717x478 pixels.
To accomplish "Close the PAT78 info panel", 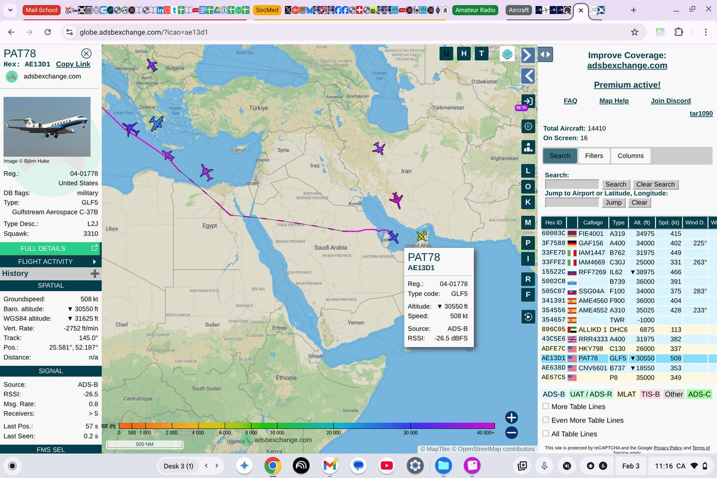I will pos(87,54).
